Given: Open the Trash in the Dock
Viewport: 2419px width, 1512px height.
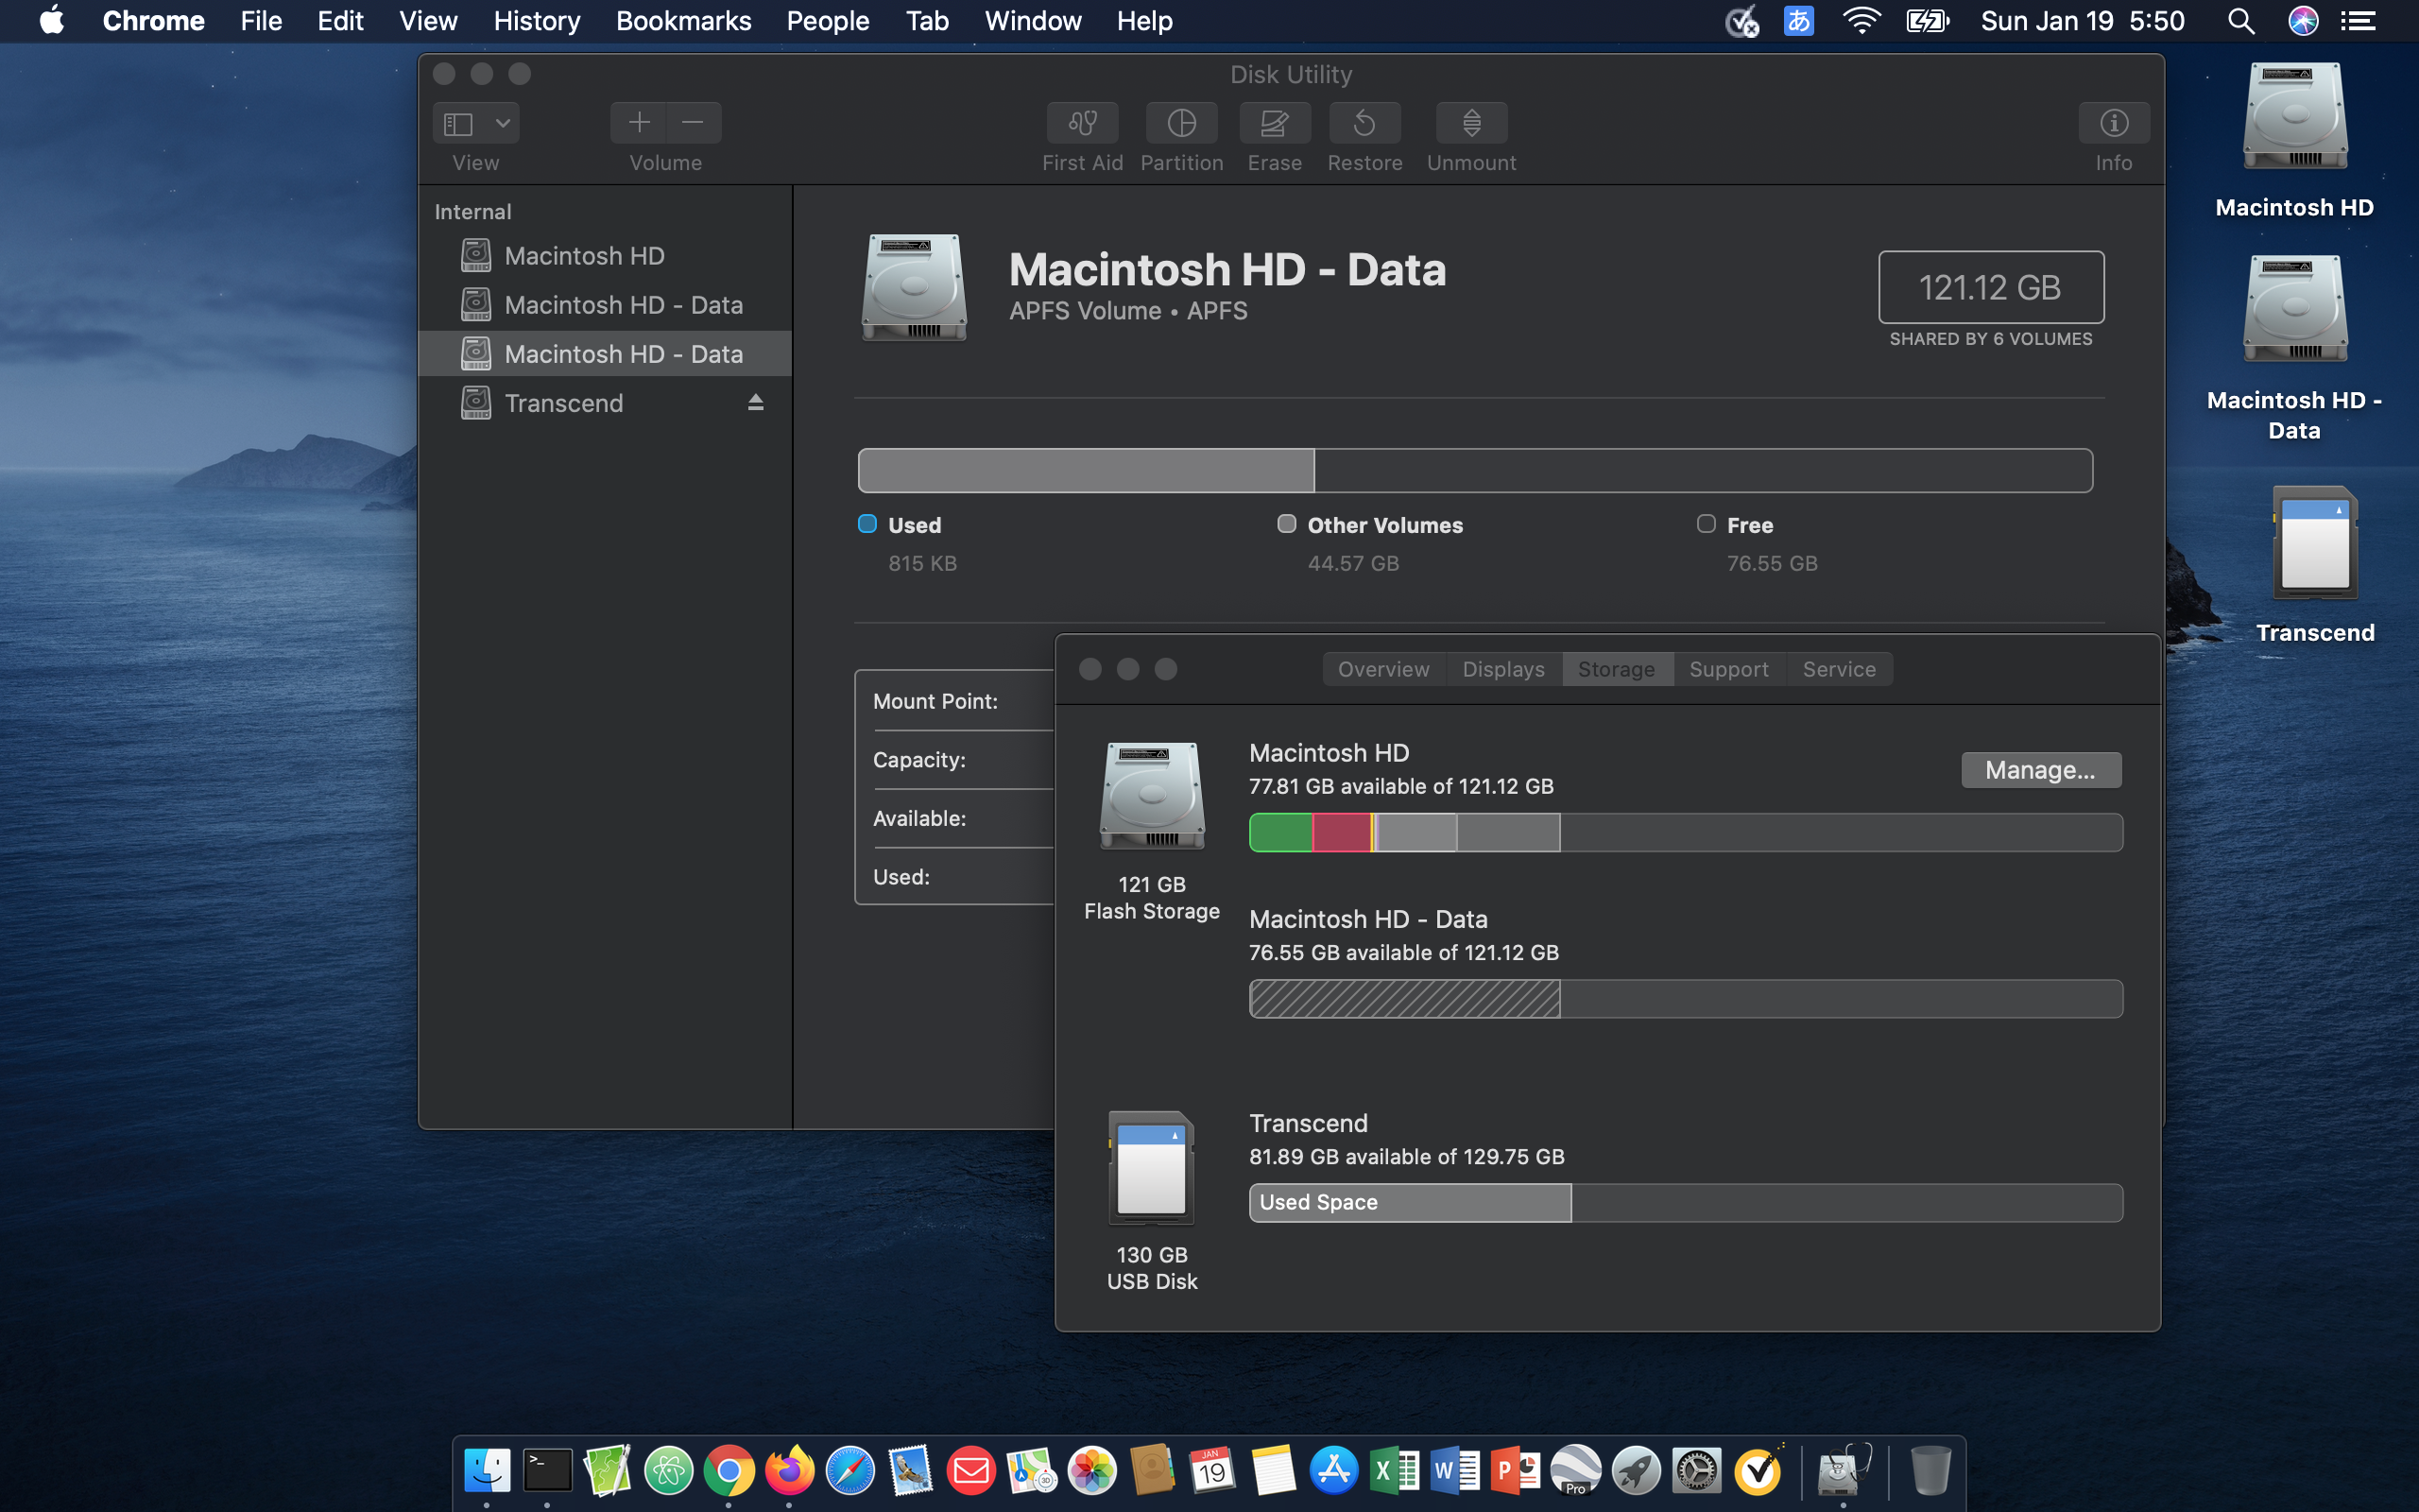Looking at the screenshot, I should (1930, 1470).
